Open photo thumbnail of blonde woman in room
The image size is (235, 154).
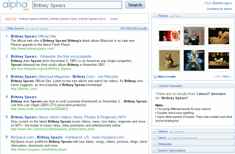point(194,36)
